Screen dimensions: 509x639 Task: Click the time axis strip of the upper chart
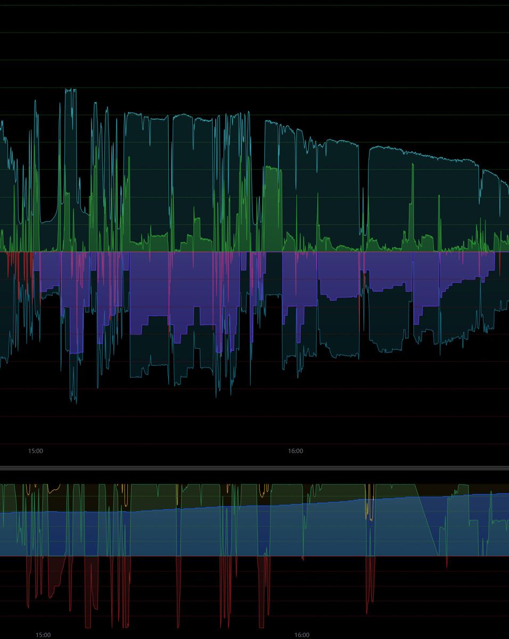(160, 450)
